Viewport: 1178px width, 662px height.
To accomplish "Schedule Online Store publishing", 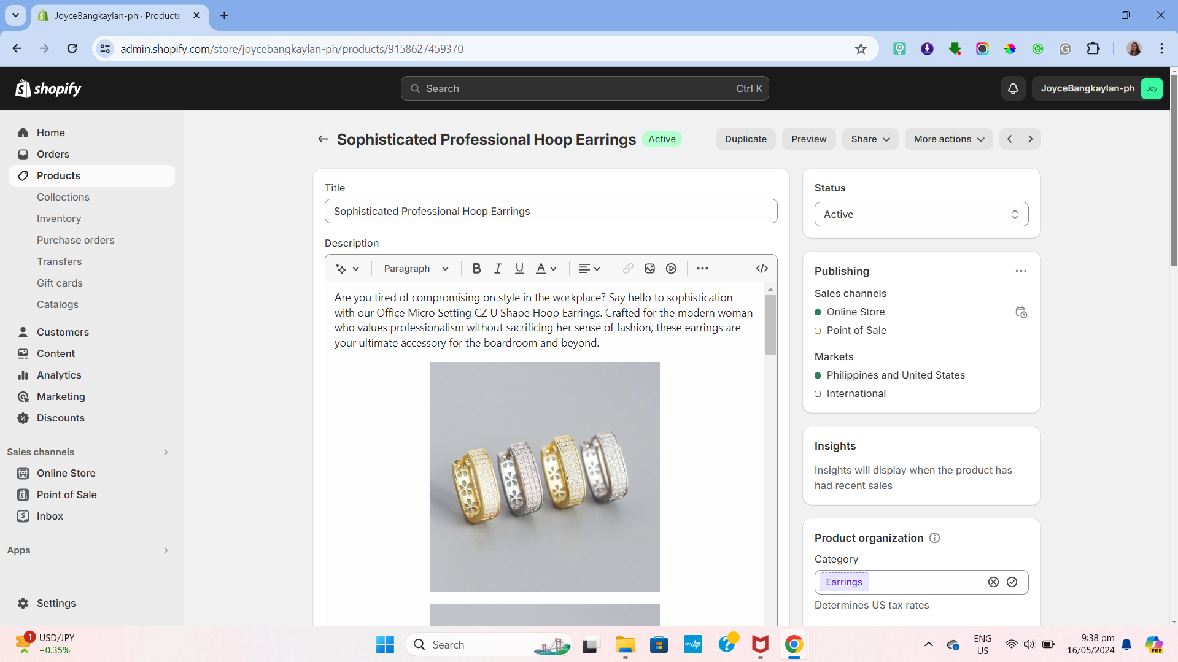I will pos(1021,312).
